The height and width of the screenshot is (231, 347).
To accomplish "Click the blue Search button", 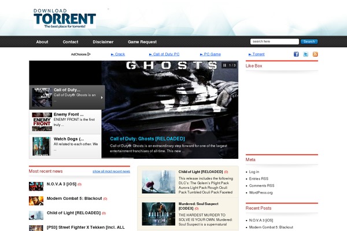I will coord(309,42).
